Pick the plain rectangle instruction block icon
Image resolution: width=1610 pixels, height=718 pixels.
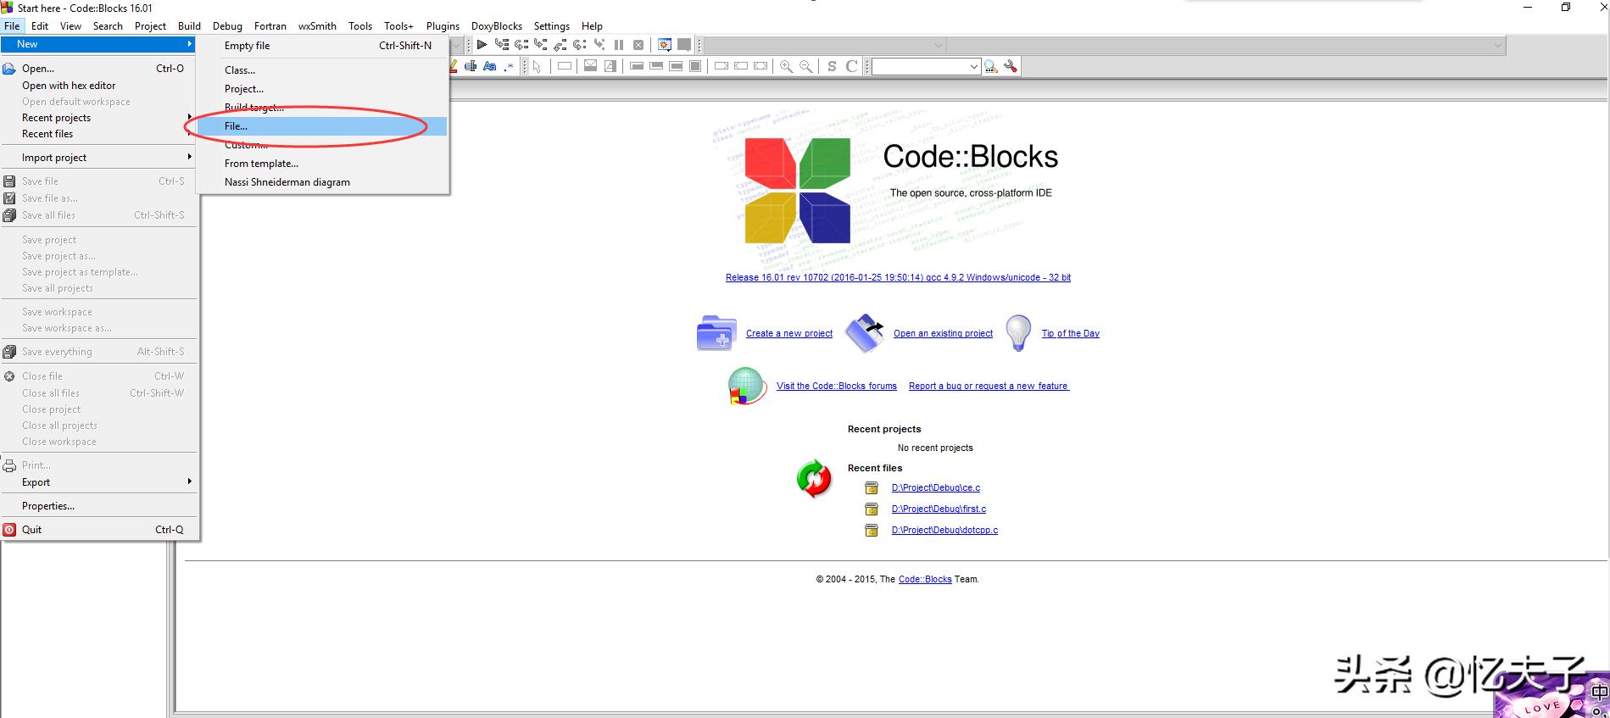coord(565,66)
